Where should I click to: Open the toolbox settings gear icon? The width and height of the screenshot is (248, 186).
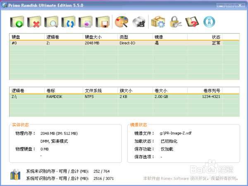(158, 22)
